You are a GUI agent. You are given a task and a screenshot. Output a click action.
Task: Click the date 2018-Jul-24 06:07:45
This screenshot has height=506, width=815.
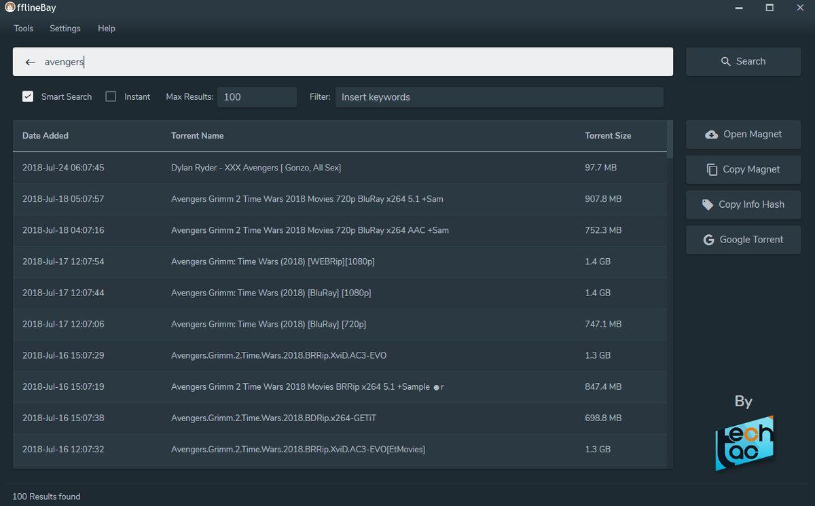click(63, 168)
